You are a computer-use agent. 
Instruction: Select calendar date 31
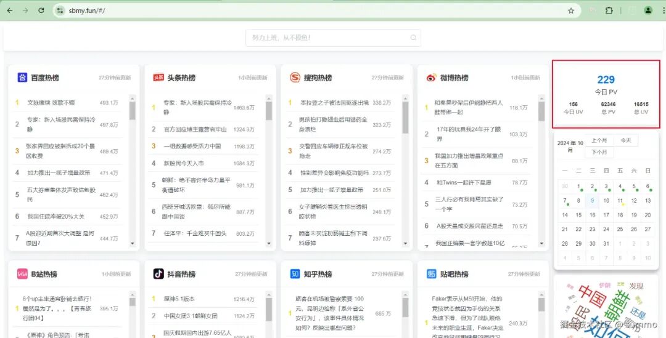pyautogui.click(x=606, y=243)
